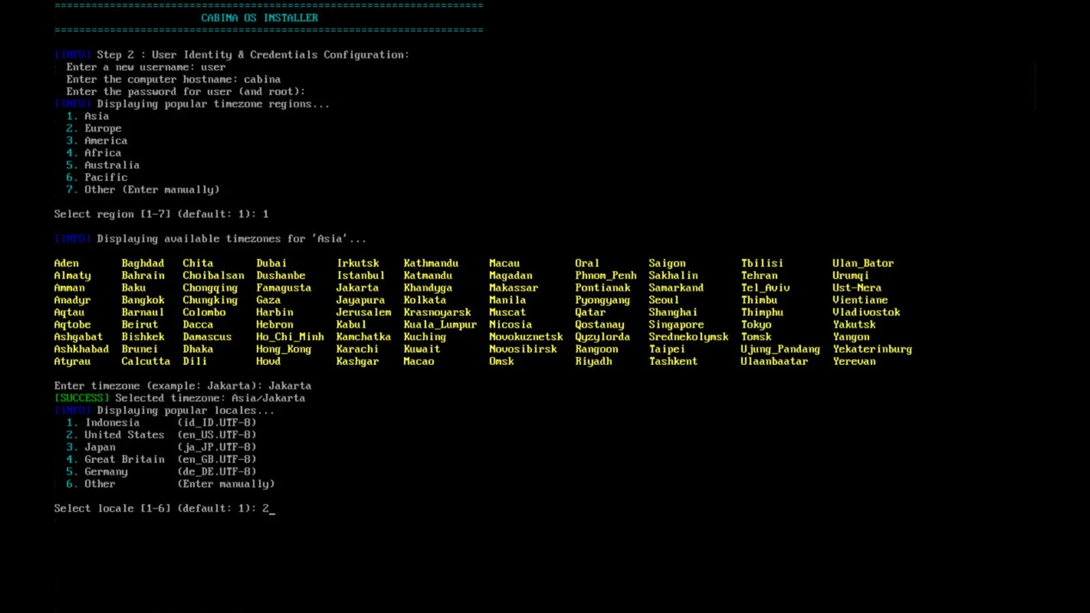Select the '5. Australia' region line
1090x613 pixels.
[x=103, y=165]
